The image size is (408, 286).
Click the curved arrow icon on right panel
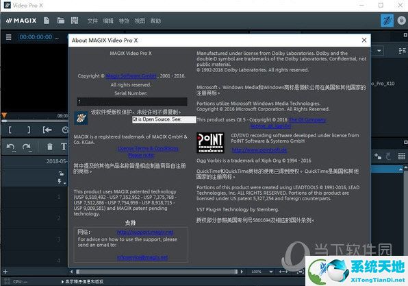[x=388, y=156]
